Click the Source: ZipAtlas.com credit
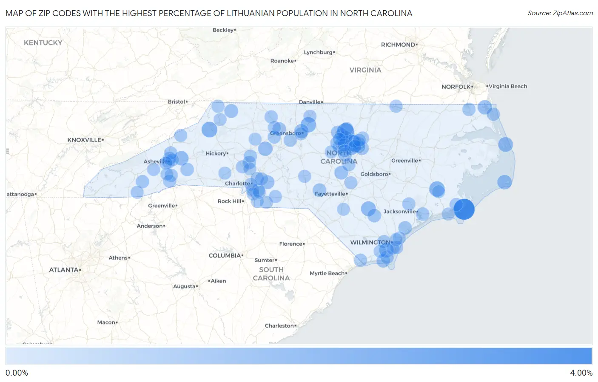 (x=560, y=13)
